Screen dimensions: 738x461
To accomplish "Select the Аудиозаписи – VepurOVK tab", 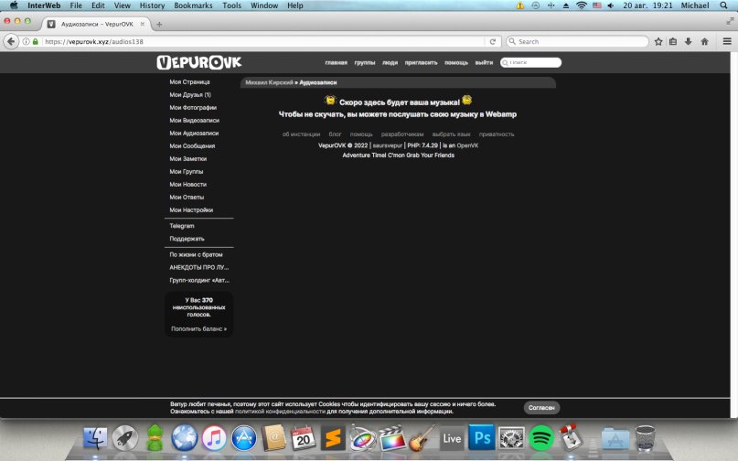I will pos(97,24).
